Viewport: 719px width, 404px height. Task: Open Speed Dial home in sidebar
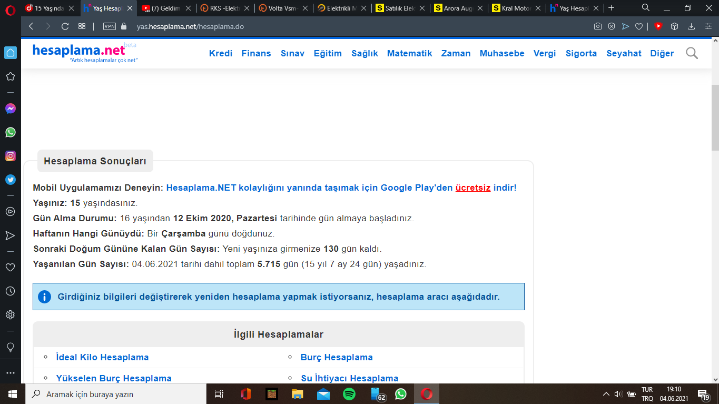(10, 53)
